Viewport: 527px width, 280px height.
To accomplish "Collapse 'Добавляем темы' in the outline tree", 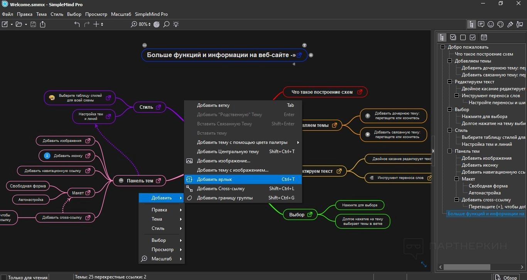I will (x=450, y=61).
